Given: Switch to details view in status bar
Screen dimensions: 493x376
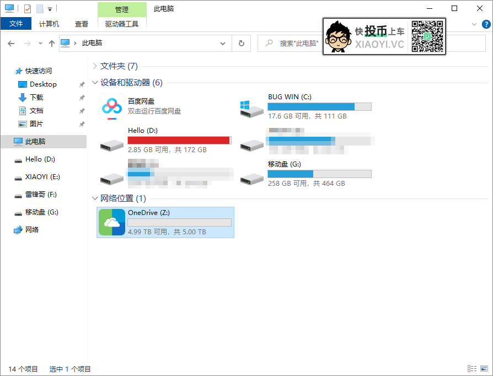Looking at the screenshot, I should [x=472, y=368].
